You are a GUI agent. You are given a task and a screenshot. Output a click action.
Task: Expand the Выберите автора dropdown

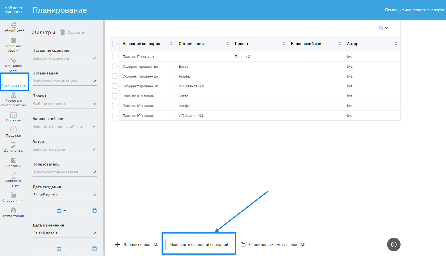click(65, 149)
